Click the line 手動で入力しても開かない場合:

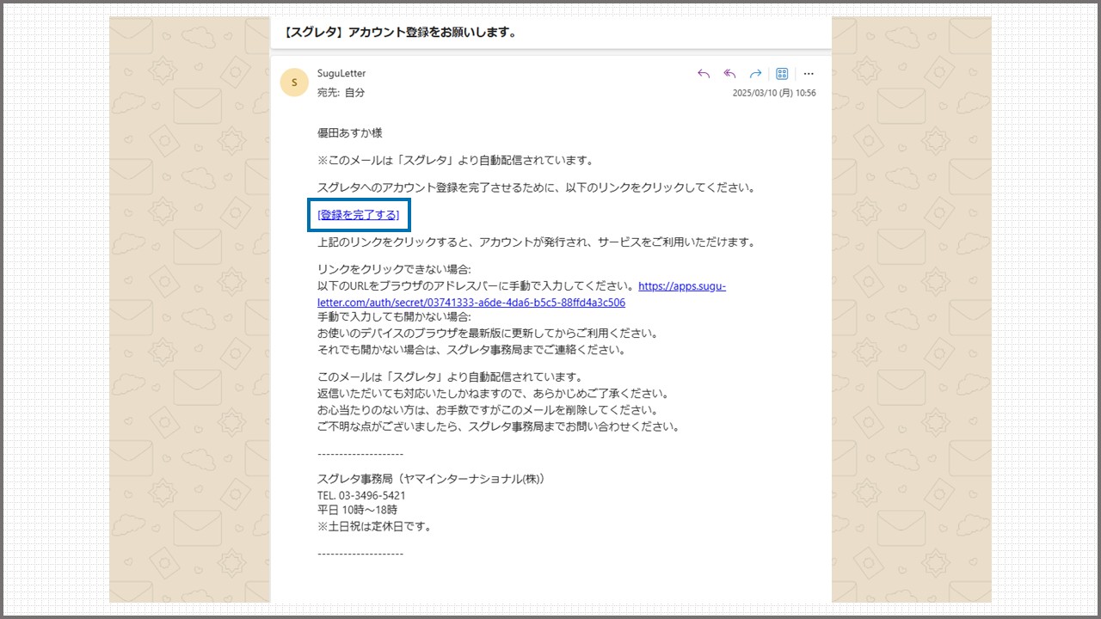pos(394,317)
